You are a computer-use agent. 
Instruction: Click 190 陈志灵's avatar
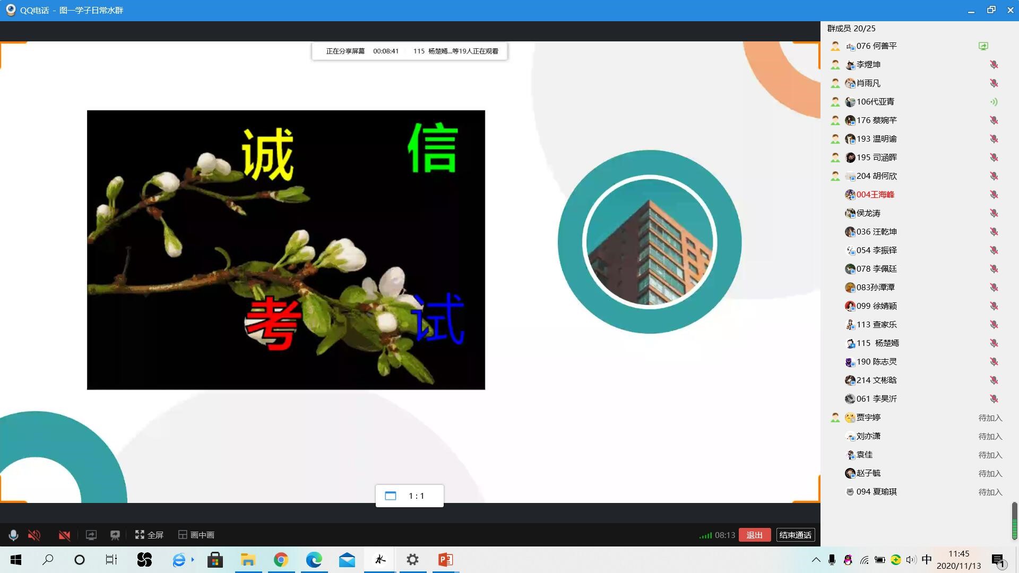coord(850,362)
